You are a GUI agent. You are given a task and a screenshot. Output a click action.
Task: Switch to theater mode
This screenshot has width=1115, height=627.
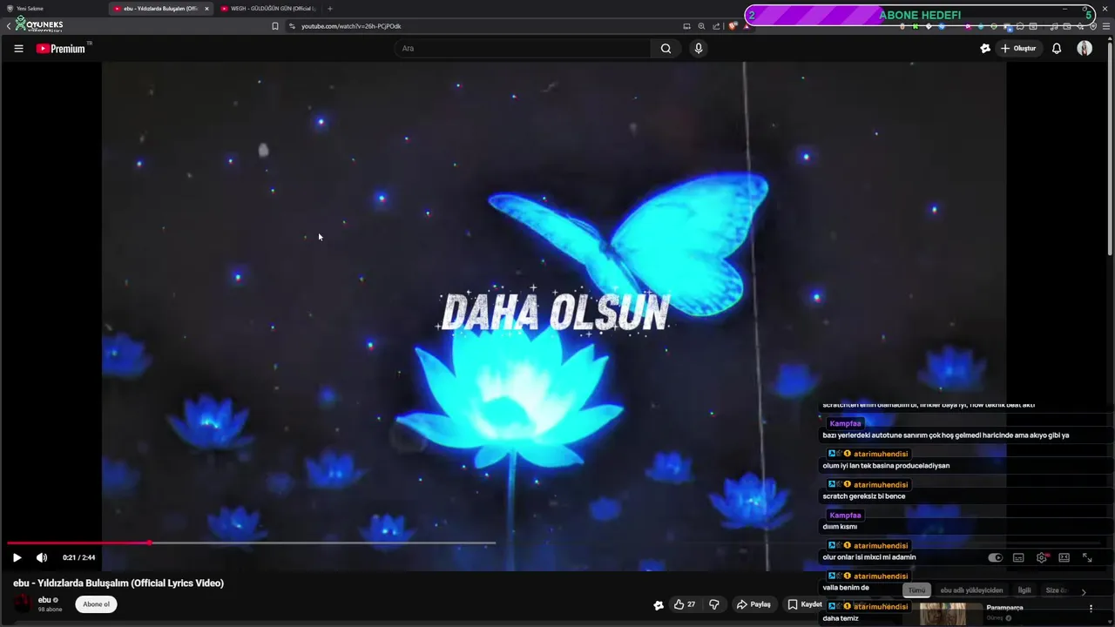(x=1064, y=557)
